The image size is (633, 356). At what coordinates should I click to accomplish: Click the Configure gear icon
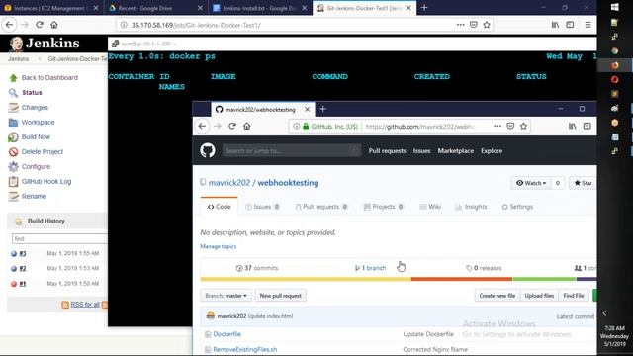click(x=13, y=167)
